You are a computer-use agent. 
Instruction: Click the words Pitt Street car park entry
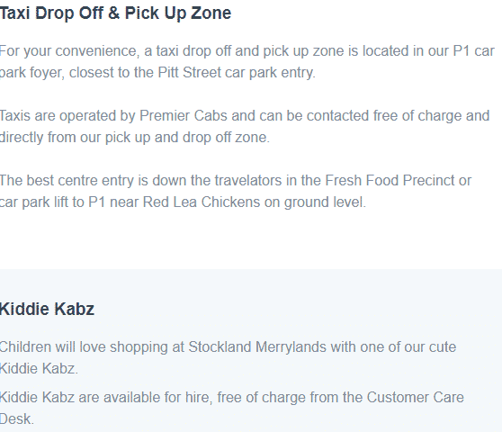click(237, 73)
